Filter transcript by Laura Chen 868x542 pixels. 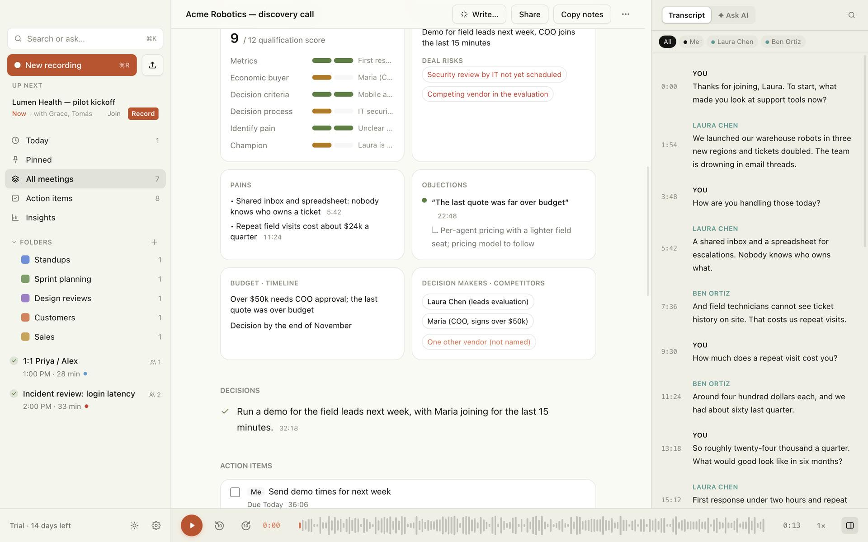tap(732, 42)
